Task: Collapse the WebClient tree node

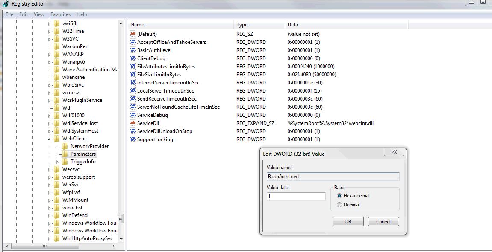Action: [49, 139]
